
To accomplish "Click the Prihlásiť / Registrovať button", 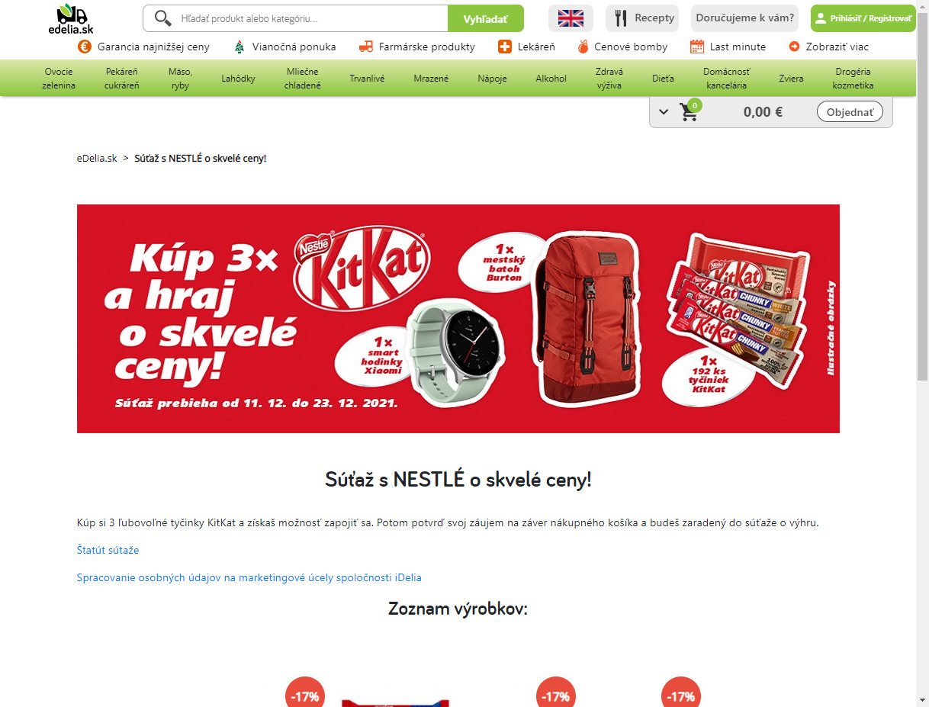I will [x=863, y=18].
